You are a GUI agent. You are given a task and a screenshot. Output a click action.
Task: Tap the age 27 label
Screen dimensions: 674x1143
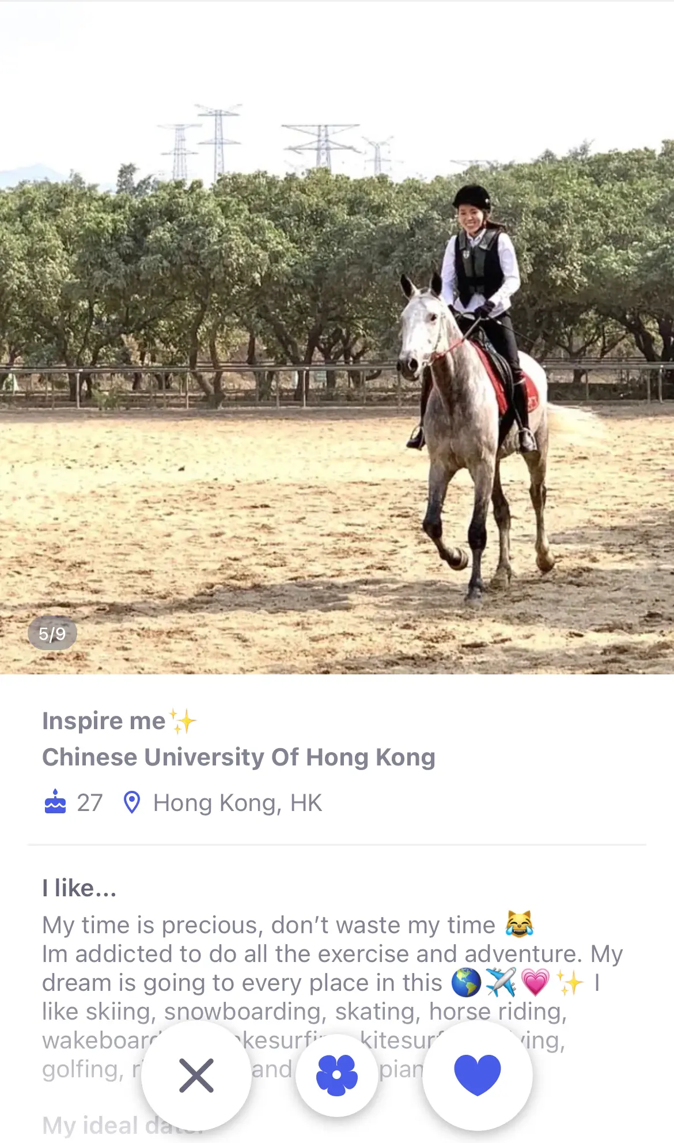(x=90, y=803)
